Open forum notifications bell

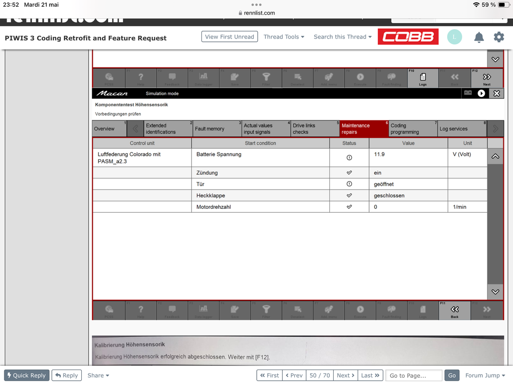(x=479, y=37)
